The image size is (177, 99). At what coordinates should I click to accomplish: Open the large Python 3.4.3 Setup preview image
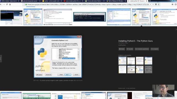point(58,57)
